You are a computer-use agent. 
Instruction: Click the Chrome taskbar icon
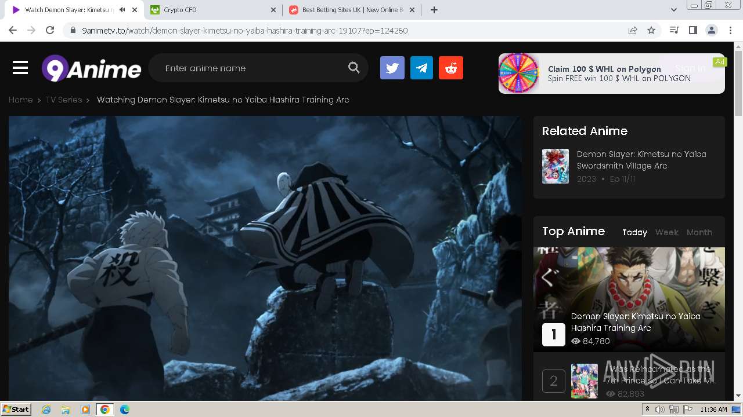[104, 409]
